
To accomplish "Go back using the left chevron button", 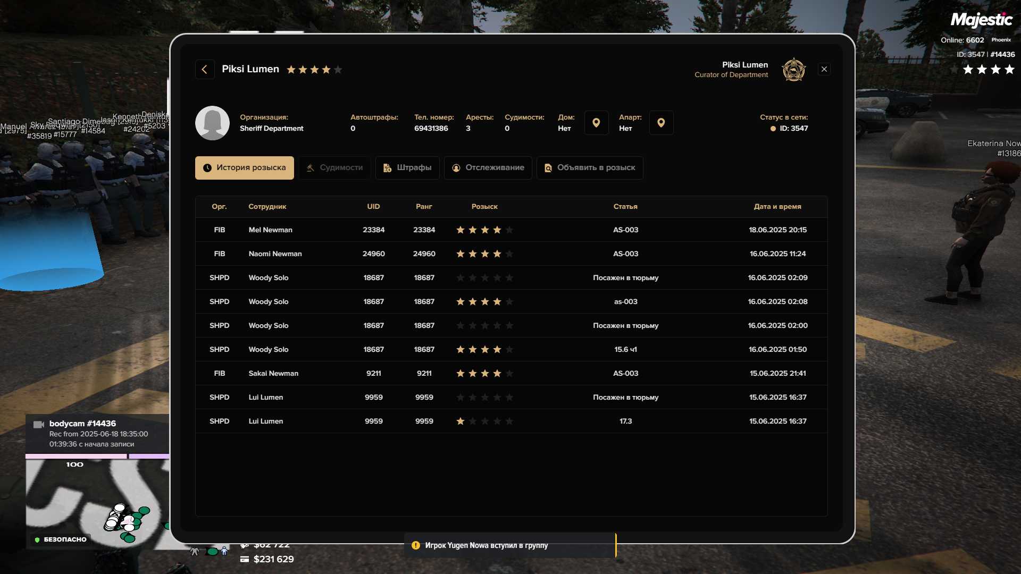I will coord(205,70).
